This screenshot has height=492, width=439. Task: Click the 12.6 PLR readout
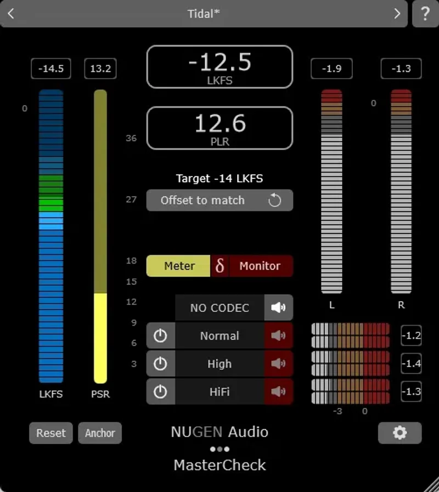(x=219, y=128)
